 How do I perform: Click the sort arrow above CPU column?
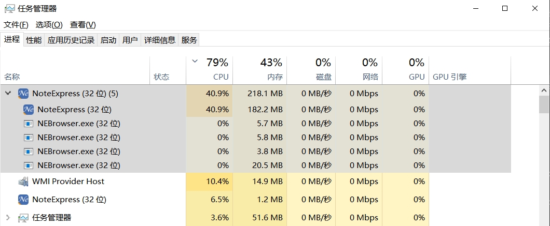click(195, 62)
